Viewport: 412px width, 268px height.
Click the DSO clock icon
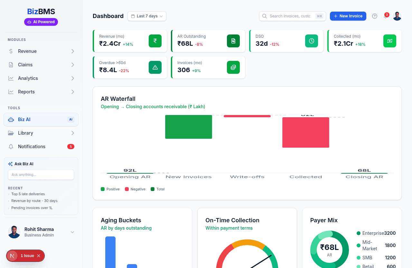tap(311, 41)
